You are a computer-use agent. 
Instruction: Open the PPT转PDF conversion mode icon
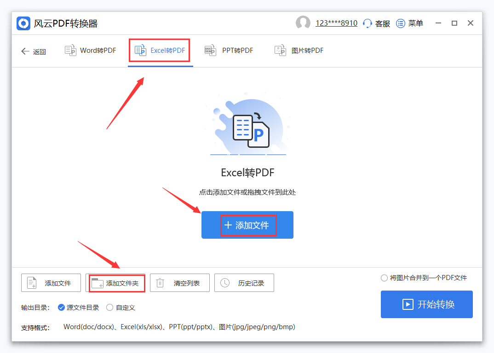coord(210,50)
